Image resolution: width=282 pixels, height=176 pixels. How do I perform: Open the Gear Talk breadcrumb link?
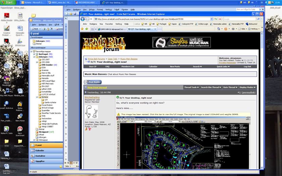pyautogui.click(x=112, y=59)
